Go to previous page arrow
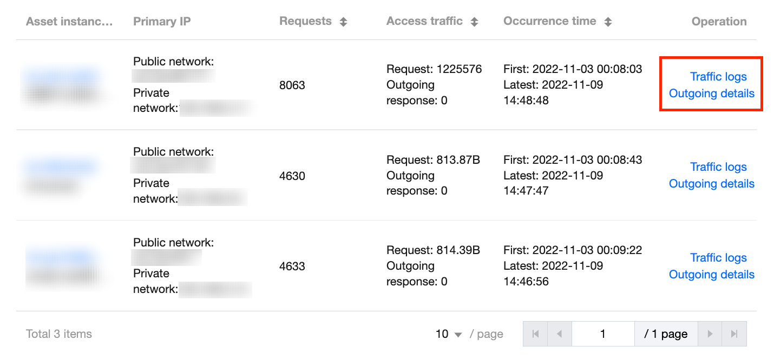 [x=560, y=334]
